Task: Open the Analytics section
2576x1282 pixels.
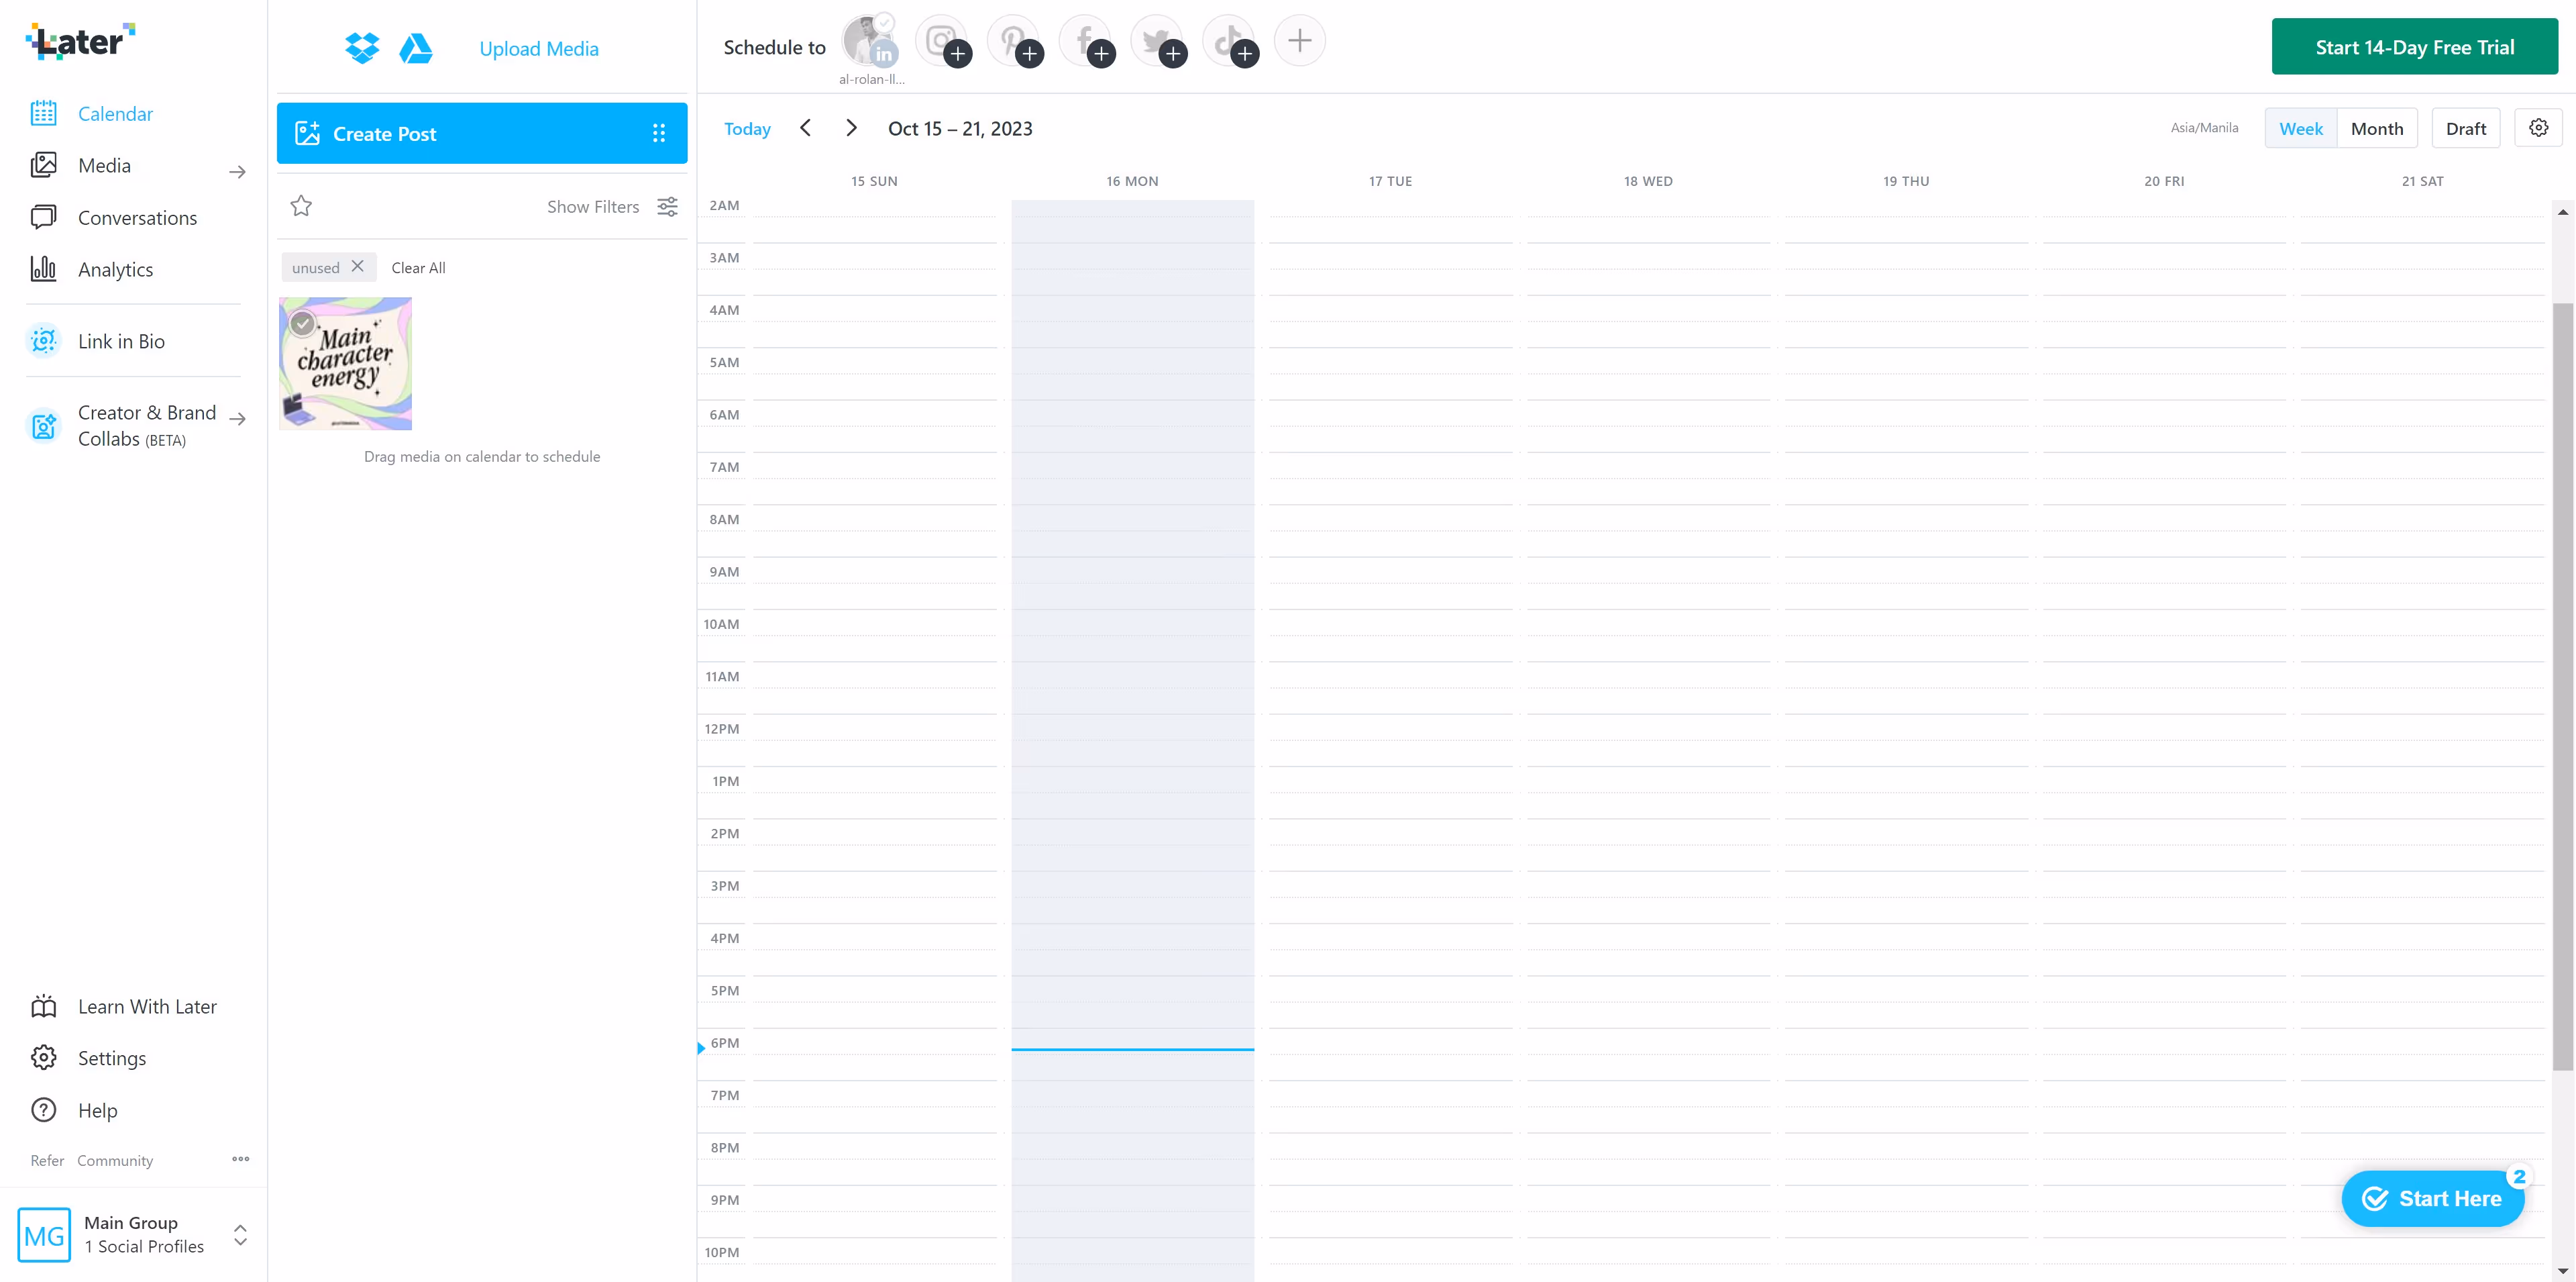Action: 115,269
